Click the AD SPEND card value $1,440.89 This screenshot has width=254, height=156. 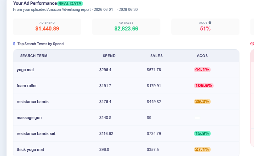(47, 29)
